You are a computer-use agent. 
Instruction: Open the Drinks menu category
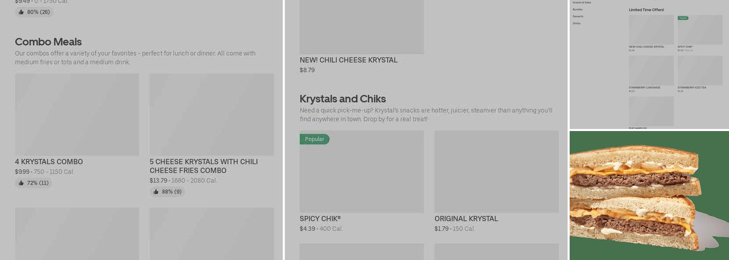[576, 23]
